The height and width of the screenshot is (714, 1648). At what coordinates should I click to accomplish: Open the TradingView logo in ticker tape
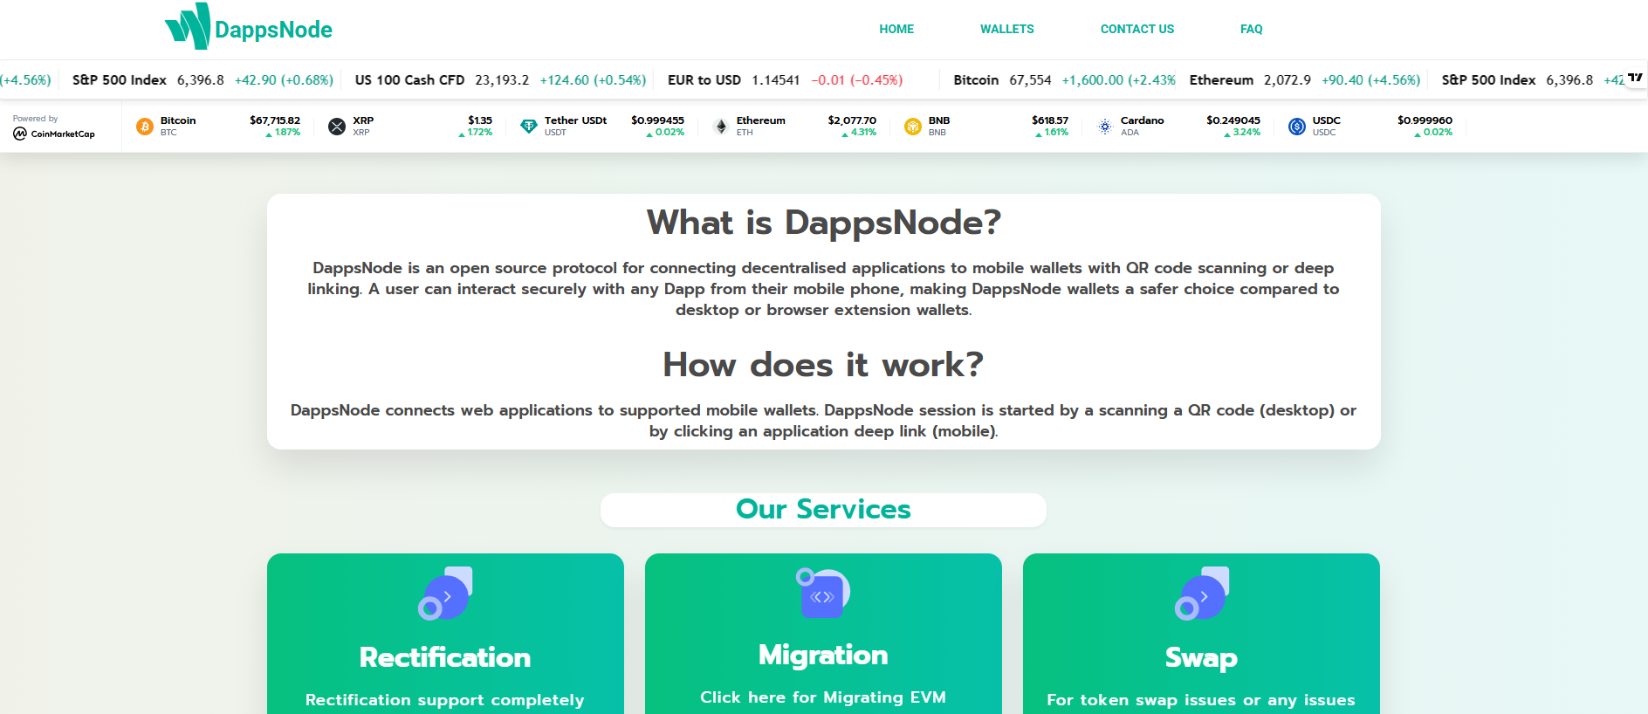1635,78
